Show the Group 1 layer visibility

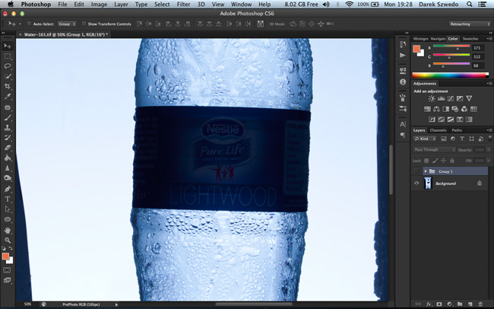tap(416, 171)
